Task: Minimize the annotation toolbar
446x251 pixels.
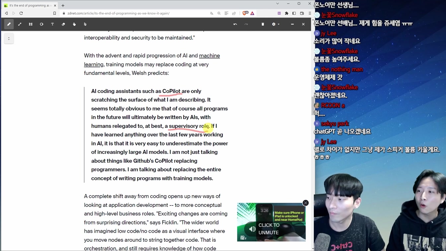Action: [x=292, y=24]
